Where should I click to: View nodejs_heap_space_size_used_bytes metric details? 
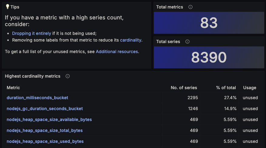[x=45, y=141]
